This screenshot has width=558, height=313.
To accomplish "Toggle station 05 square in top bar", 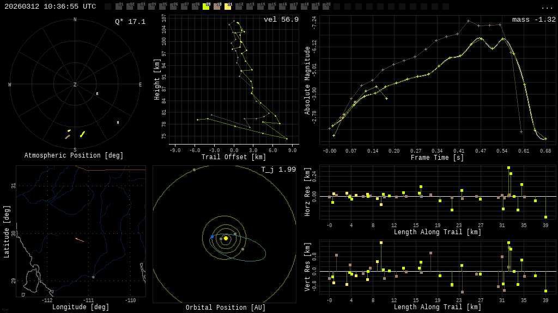I will (162, 7).
